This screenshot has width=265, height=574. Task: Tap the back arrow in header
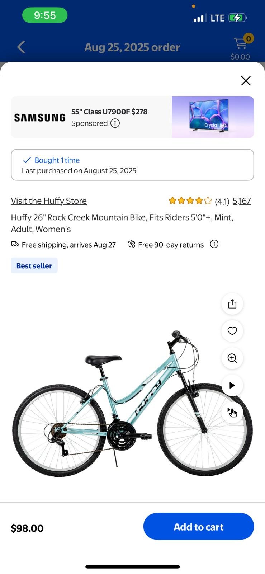point(21,47)
